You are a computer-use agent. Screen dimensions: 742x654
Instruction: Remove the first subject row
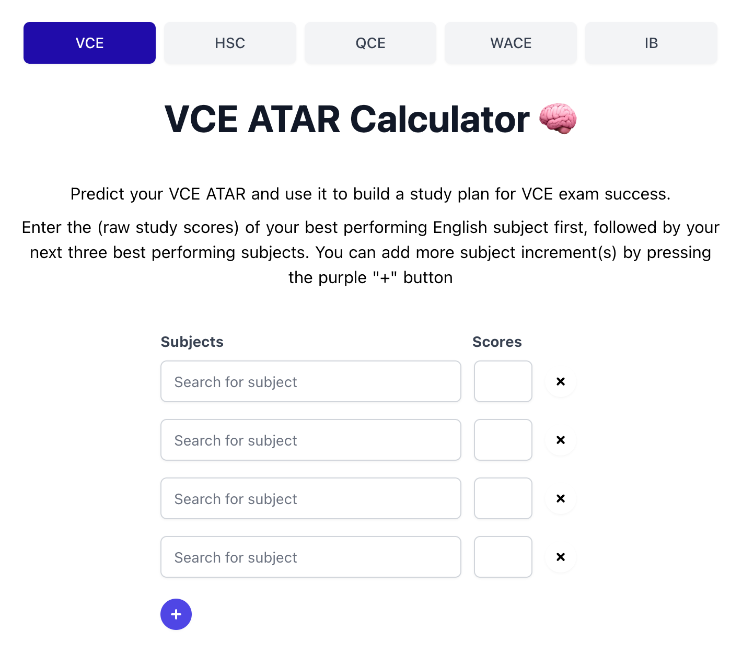click(x=561, y=381)
